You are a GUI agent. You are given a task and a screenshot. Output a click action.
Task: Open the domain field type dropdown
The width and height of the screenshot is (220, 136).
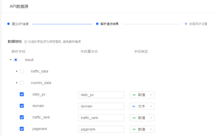pyautogui.click(x=142, y=106)
